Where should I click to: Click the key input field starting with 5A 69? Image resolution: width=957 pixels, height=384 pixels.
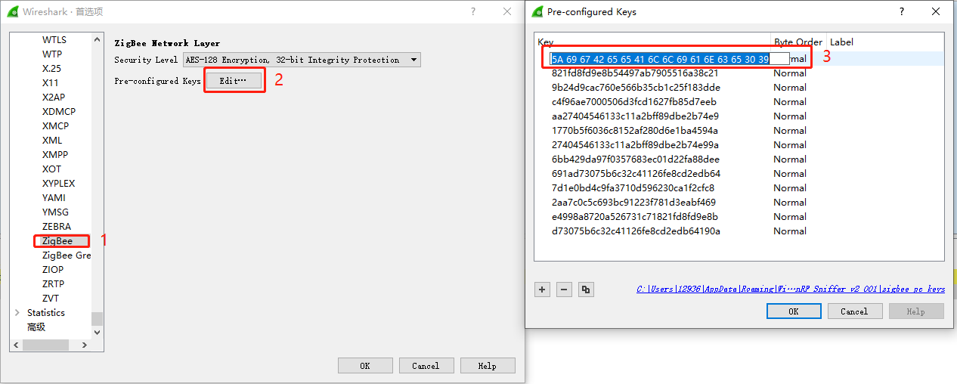click(x=670, y=58)
